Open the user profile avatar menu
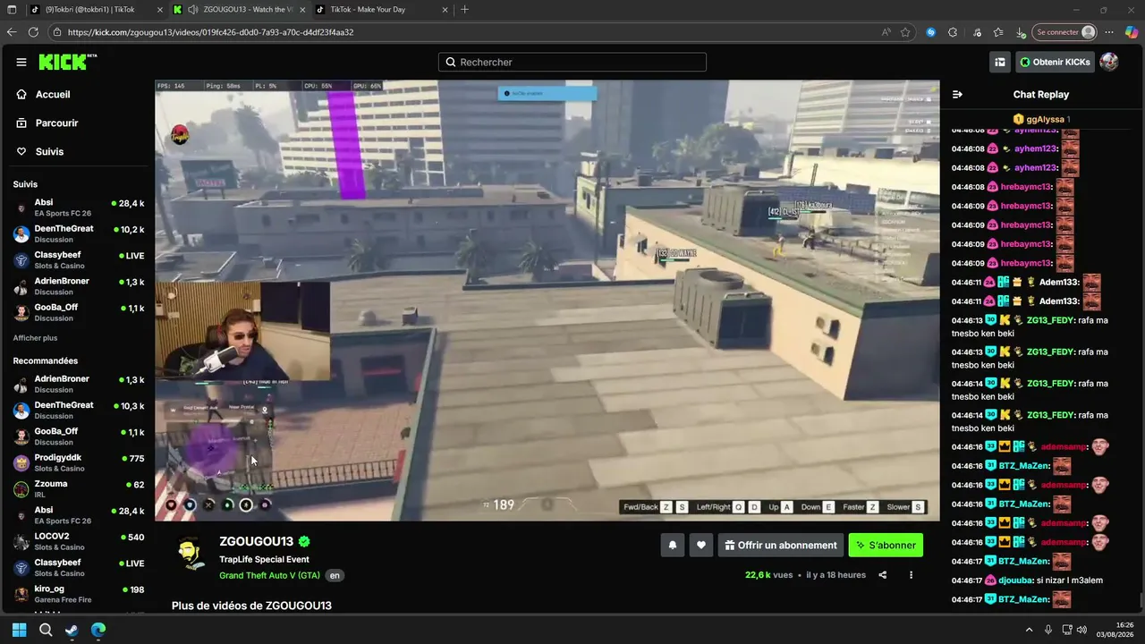Image resolution: width=1145 pixels, height=644 pixels. pyautogui.click(x=1109, y=62)
